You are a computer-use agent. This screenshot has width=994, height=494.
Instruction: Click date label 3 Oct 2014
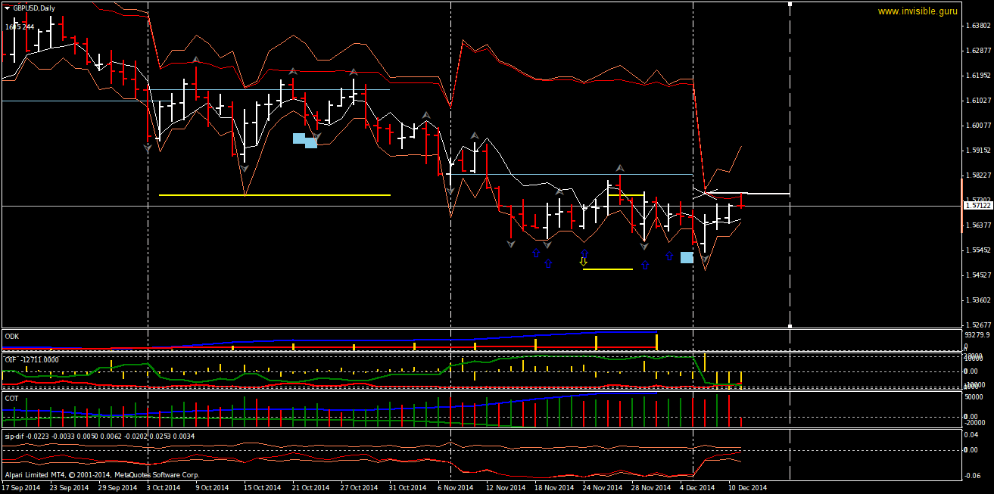pyautogui.click(x=163, y=488)
